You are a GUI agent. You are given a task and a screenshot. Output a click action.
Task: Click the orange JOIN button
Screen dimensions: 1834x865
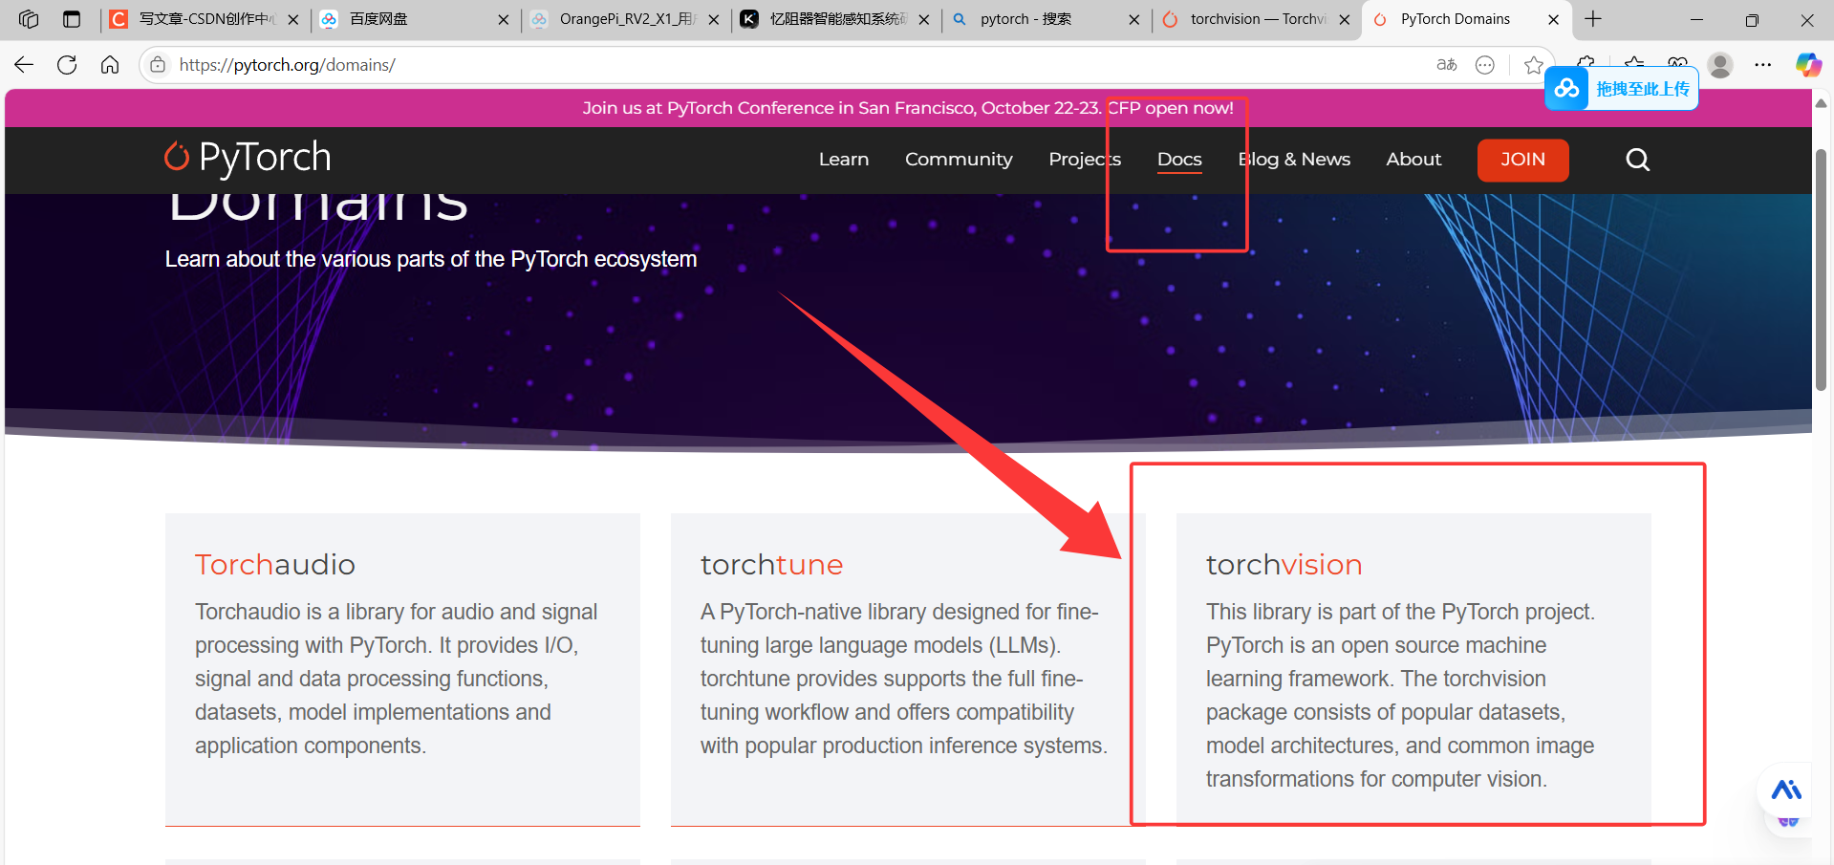1522,160
